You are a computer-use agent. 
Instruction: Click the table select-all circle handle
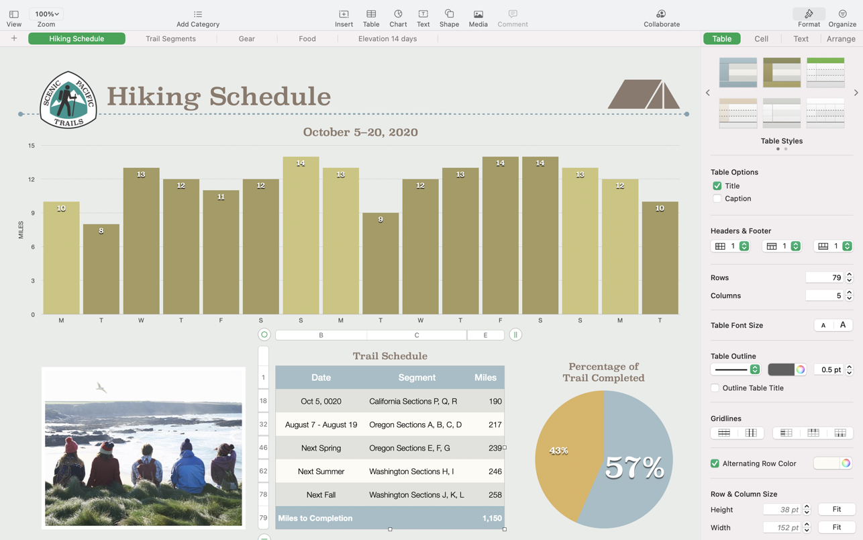(264, 334)
